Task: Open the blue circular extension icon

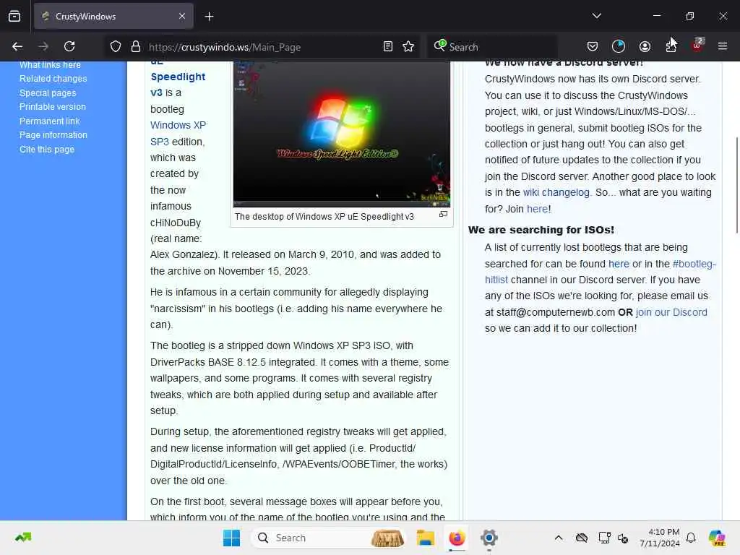Action: coord(619,47)
